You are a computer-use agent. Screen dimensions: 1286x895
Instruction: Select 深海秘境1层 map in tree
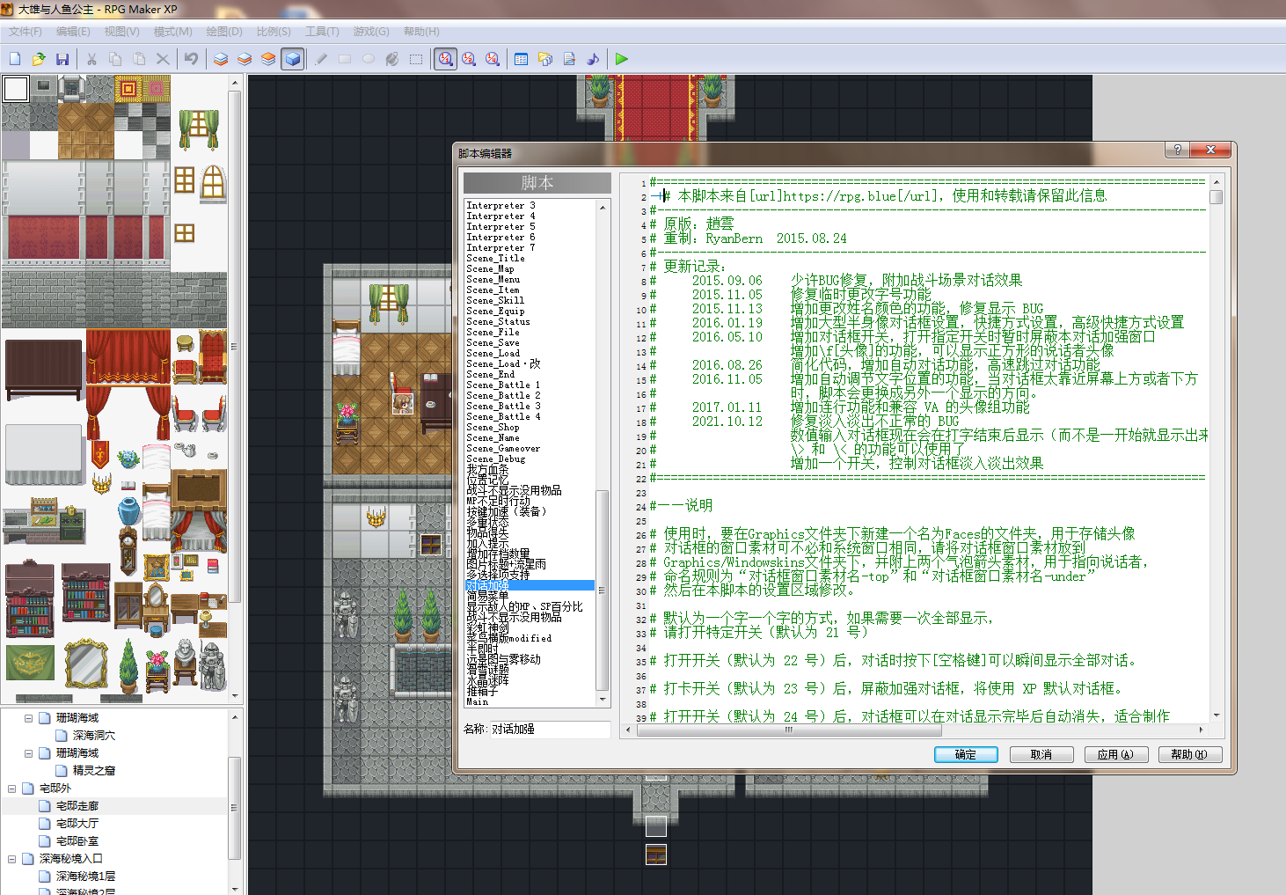85,877
